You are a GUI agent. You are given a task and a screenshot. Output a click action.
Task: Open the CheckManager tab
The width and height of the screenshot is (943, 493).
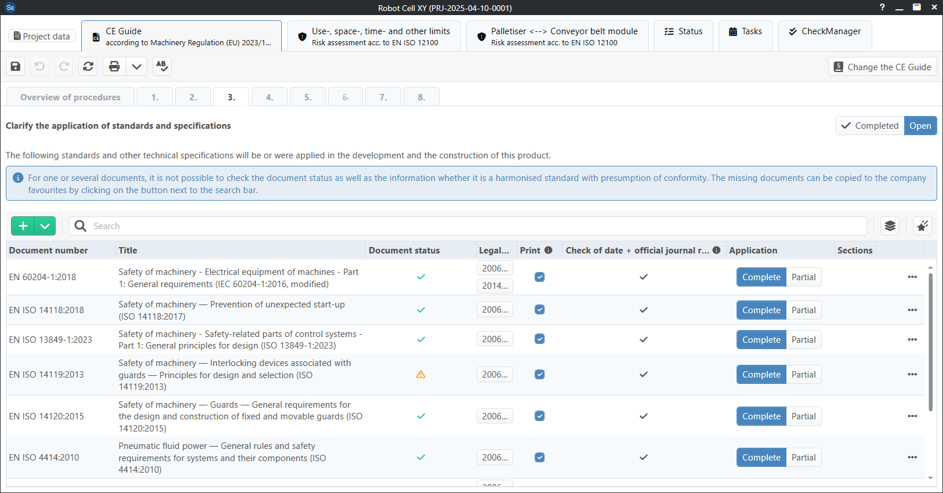point(825,36)
